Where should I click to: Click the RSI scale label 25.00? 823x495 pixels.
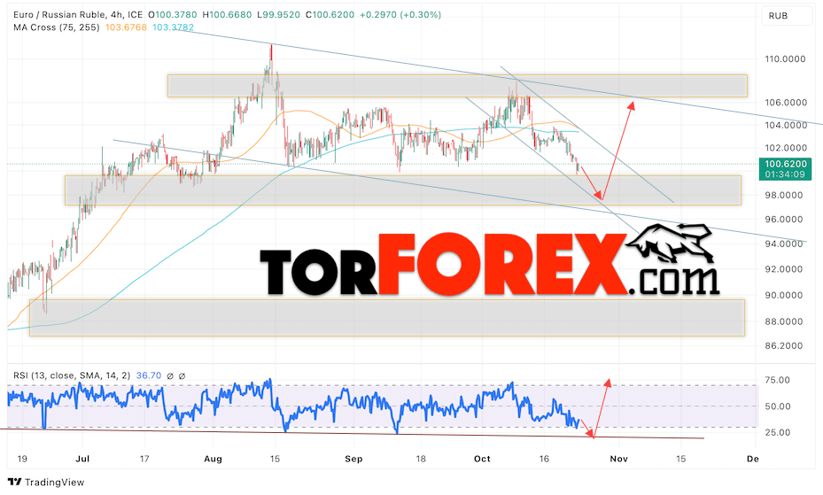778,433
